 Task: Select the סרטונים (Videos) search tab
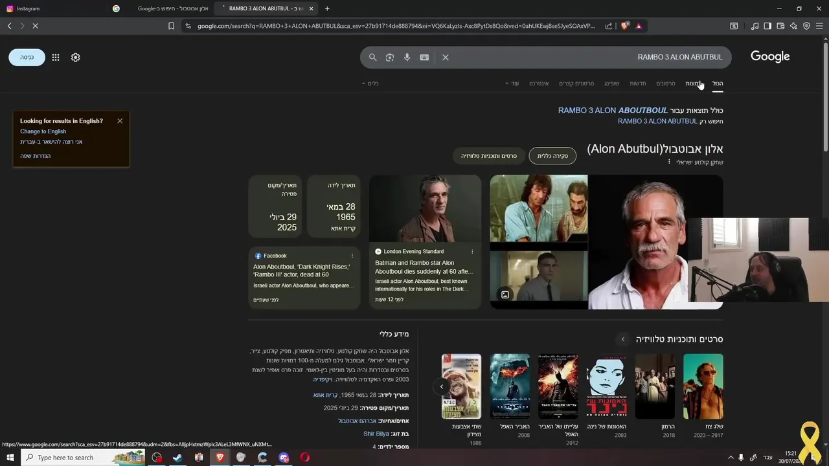(x=666, y=83)
